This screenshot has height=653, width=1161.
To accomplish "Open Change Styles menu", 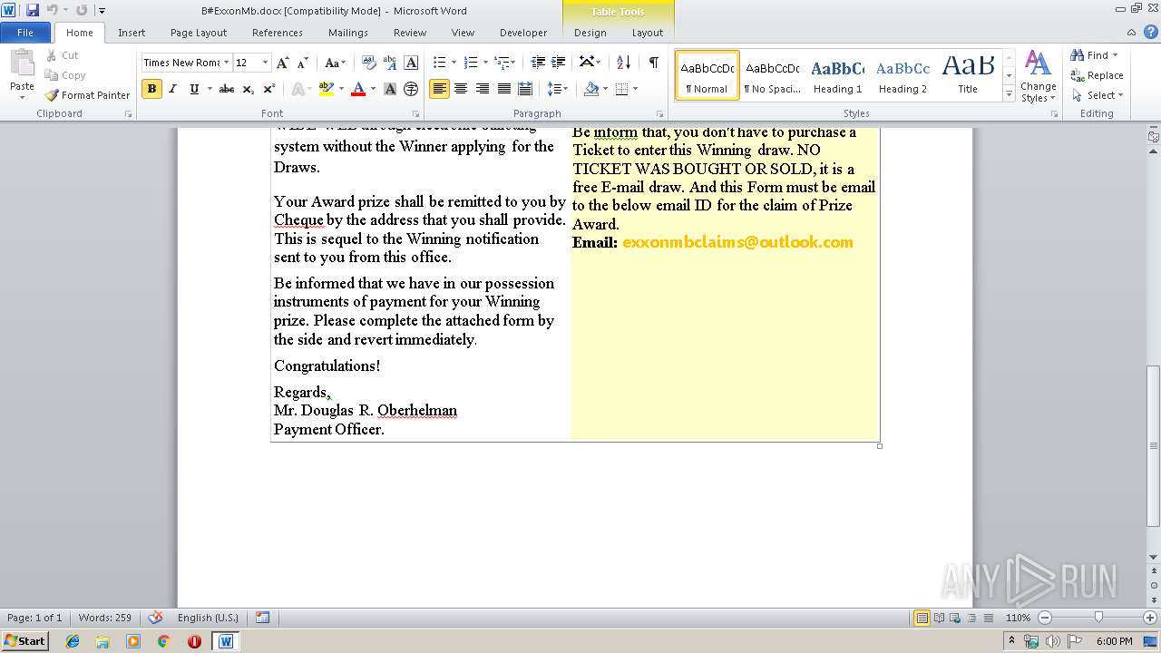I will [x=1038, y=76].
